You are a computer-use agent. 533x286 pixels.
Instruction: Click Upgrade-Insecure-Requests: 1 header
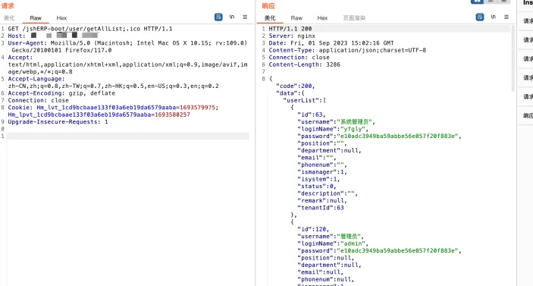(x=58, y=121)
